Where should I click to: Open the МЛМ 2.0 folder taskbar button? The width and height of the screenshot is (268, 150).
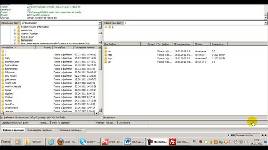pos(33,142)
